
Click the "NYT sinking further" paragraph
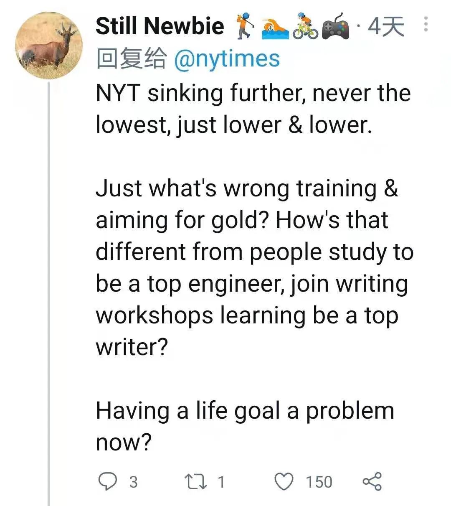(253, 109)
